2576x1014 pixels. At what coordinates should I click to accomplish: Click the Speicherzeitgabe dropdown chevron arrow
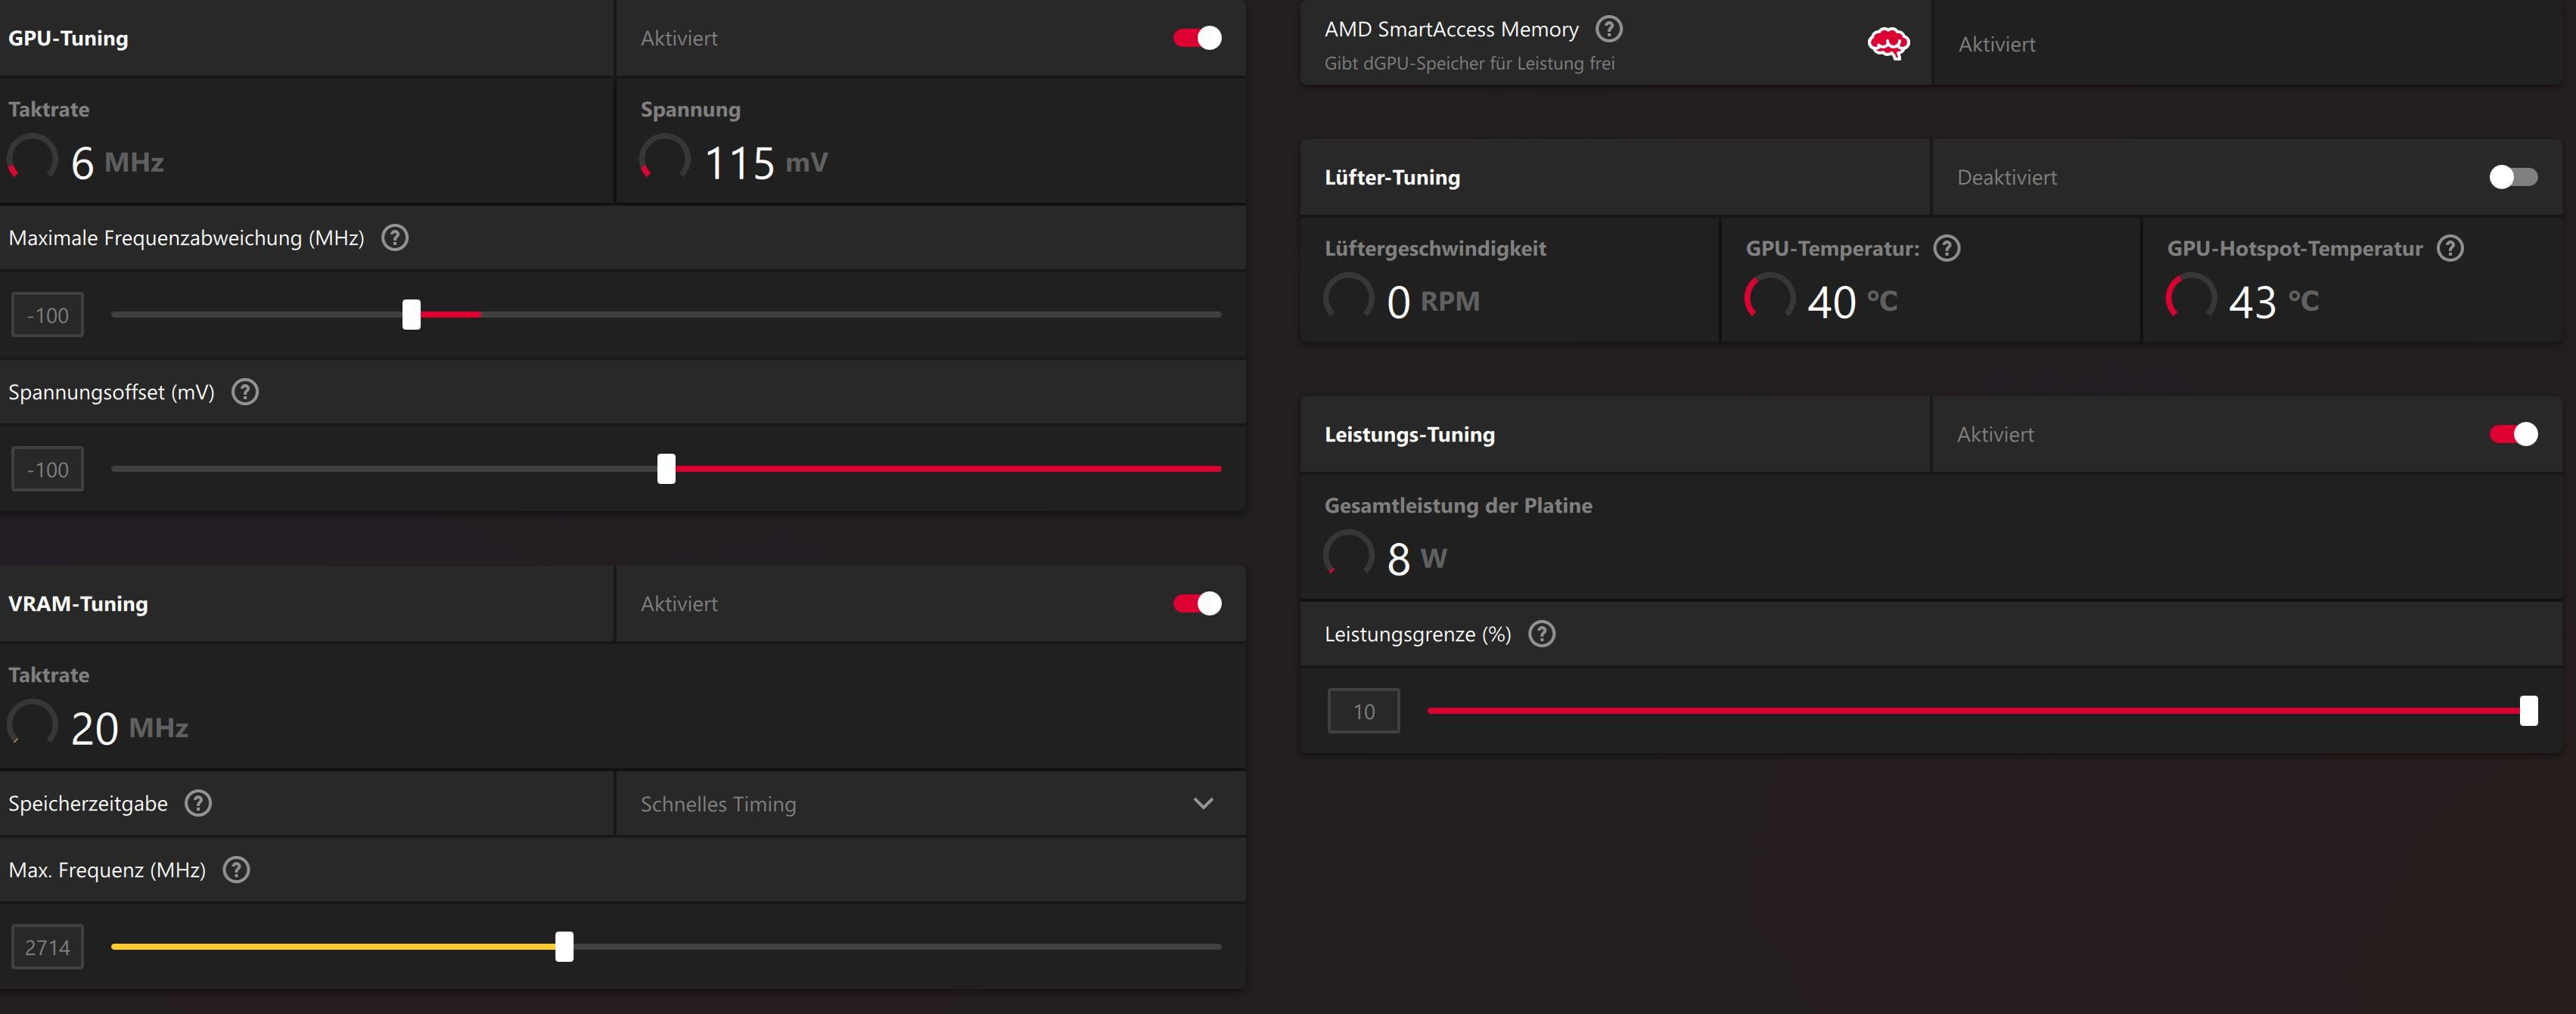click(1203, 805)
